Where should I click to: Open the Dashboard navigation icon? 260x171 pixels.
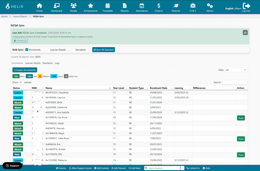coord(56,6)
